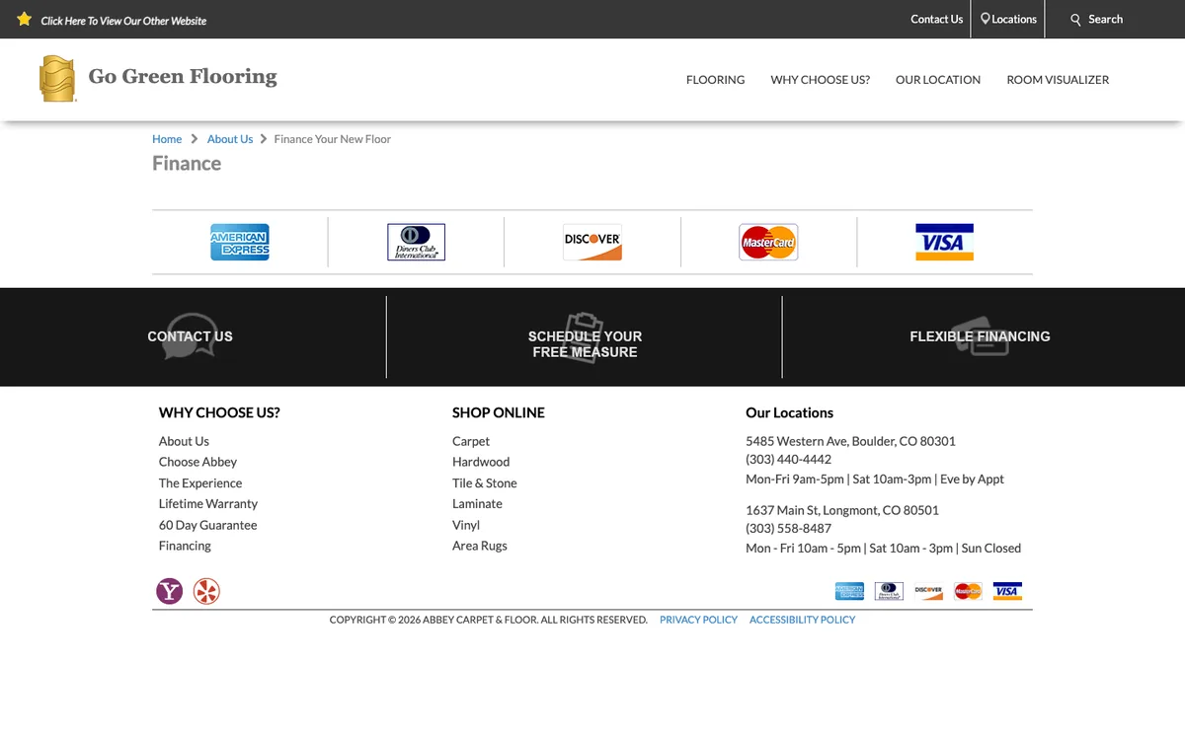Click the location pin icon beside Locations
The width and height of the screenshot is (1185, 740).
coord(985,19)
